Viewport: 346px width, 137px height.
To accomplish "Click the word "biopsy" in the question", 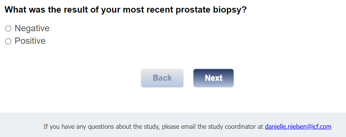I will click(x=226, y=10).
